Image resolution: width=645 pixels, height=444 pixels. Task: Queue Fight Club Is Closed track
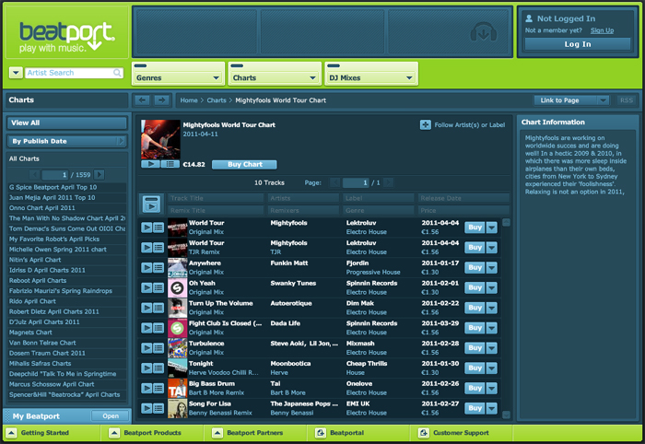point(158,328)
